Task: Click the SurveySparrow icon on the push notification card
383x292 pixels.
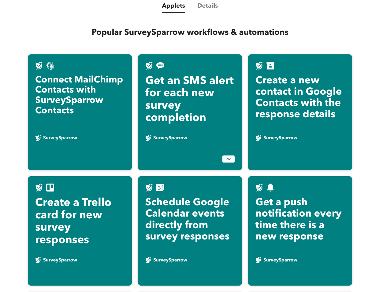Action: 258,260
